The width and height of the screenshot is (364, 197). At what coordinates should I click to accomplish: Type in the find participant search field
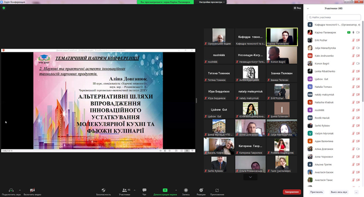coord(334,17)
